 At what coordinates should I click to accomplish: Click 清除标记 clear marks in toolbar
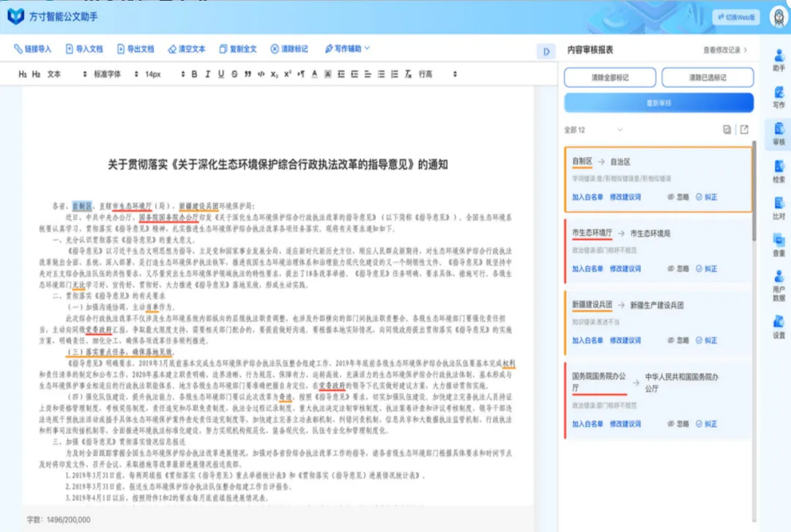pos(289,49)
